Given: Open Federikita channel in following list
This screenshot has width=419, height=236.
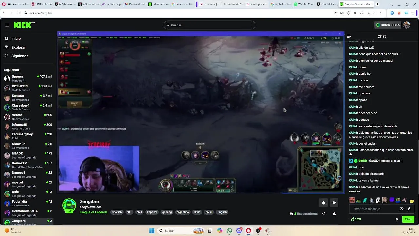Looking at the screenshot, I should (28, 203).
